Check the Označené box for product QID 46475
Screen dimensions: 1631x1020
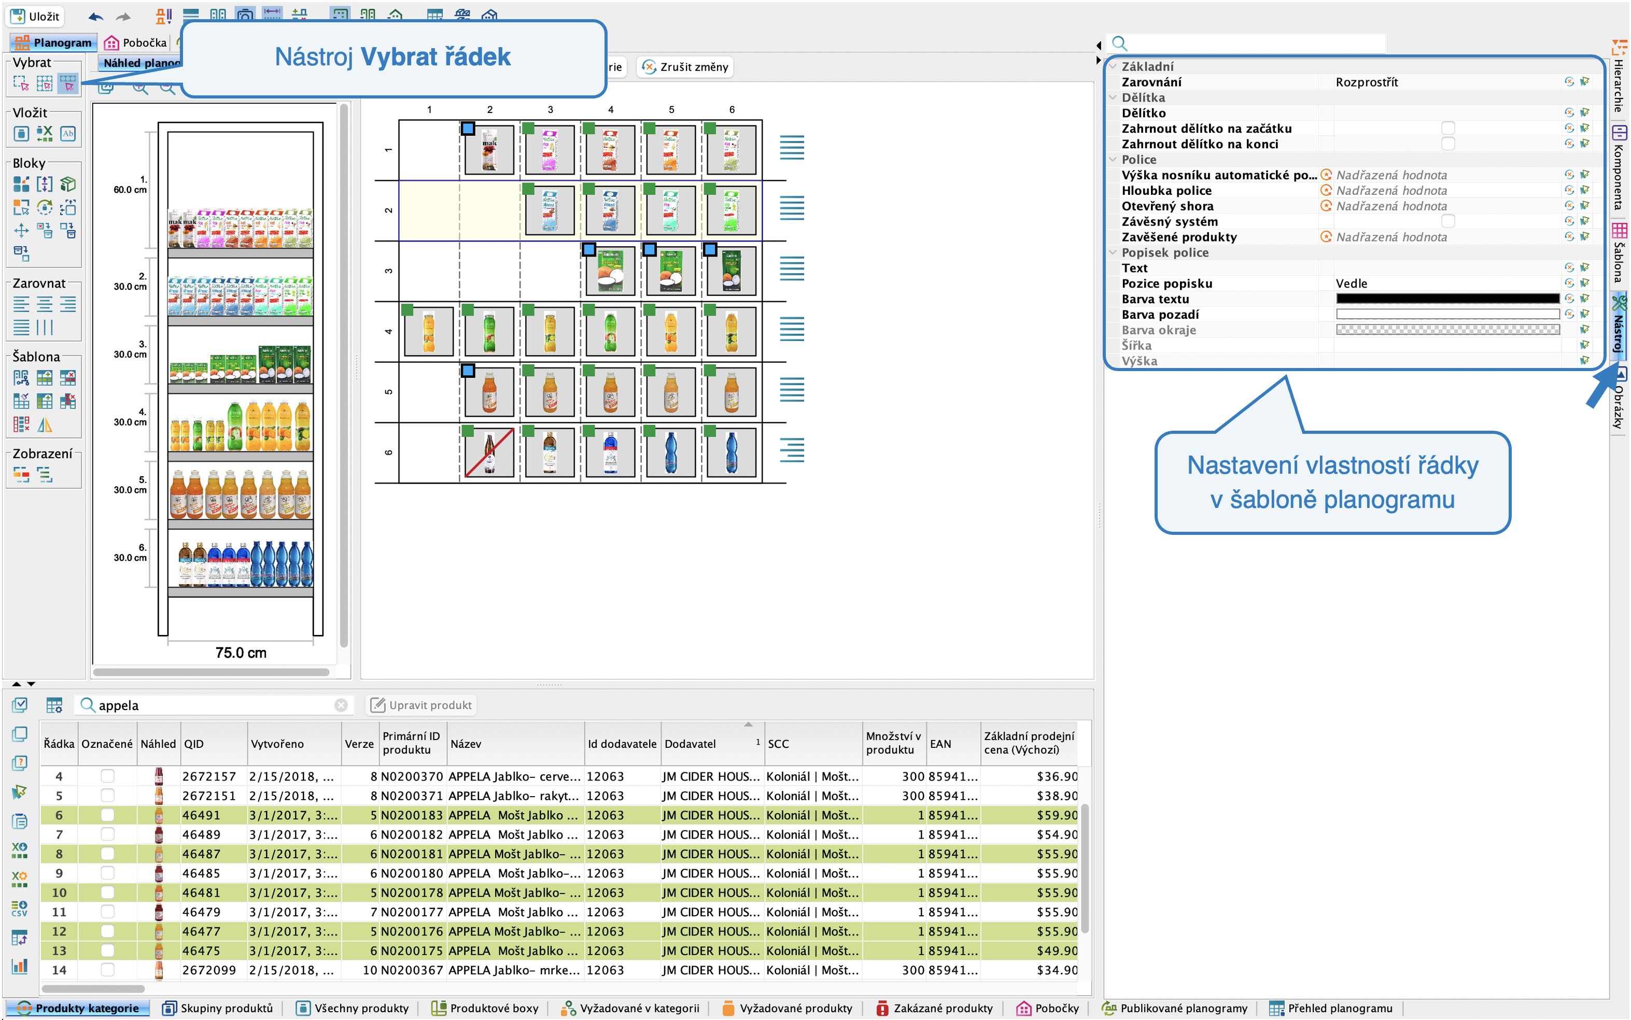click(x=107, y=951)
